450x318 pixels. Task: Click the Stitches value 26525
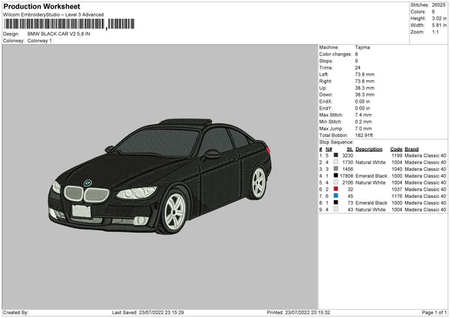point(439,5)
